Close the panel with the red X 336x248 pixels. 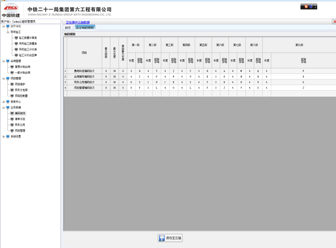click(334, 22)
